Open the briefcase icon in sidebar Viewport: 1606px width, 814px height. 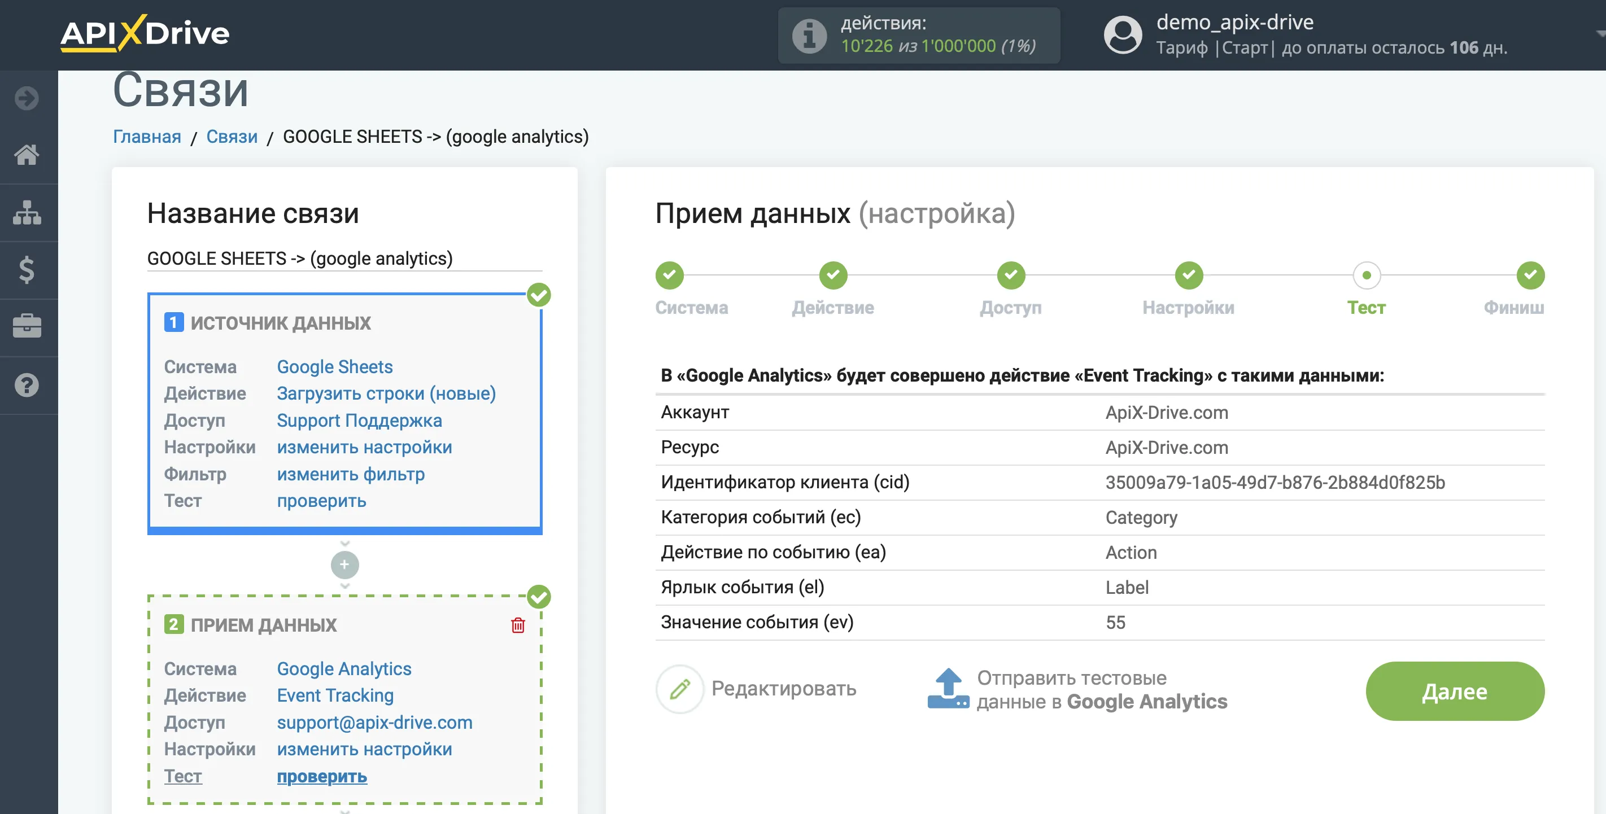(27, 326)
